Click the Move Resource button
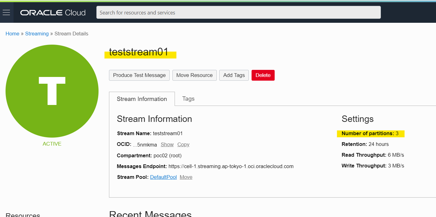Viewport: 436px width, 217px height. pyautogui.click(x=194, y=75)
